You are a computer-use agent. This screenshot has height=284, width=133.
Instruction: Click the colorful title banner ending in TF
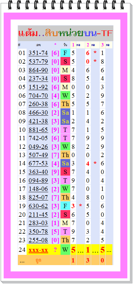click(x=66, y=33)
